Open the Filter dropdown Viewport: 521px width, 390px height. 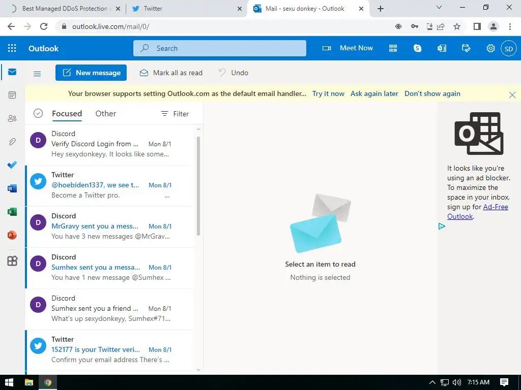[175, 114]
